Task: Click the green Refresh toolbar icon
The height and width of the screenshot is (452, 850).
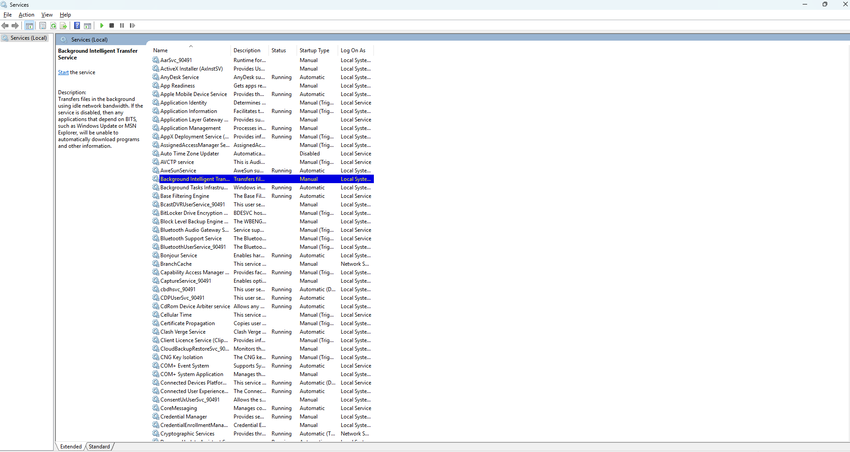Action: (53, 25)
